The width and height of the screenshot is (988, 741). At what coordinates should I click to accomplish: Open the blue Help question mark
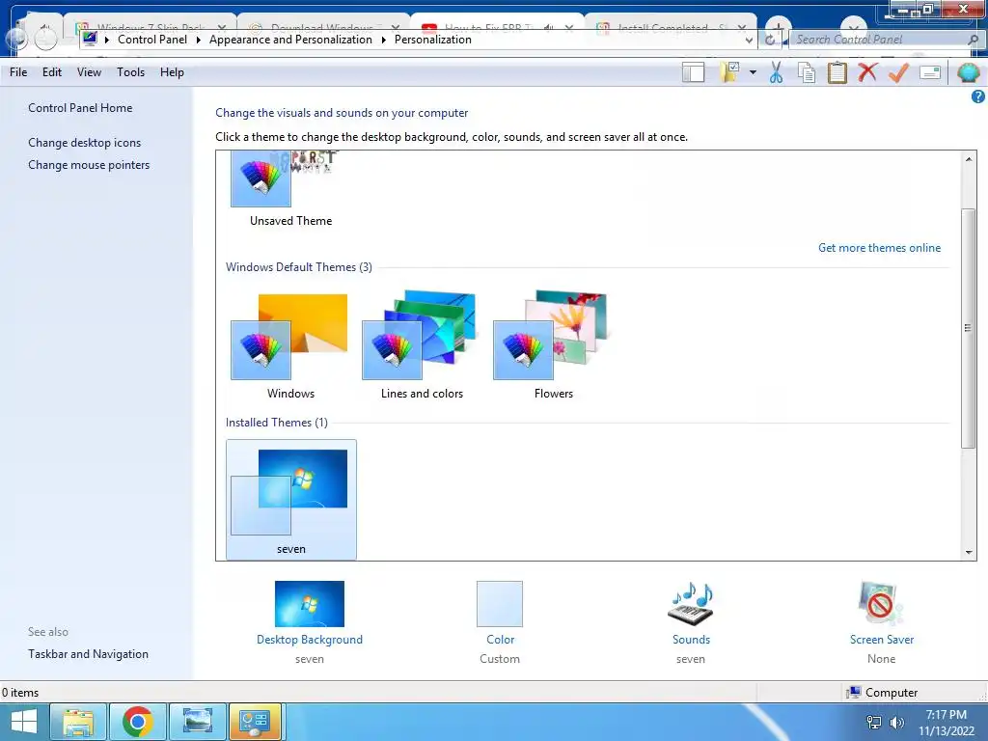tap(978, 96)
